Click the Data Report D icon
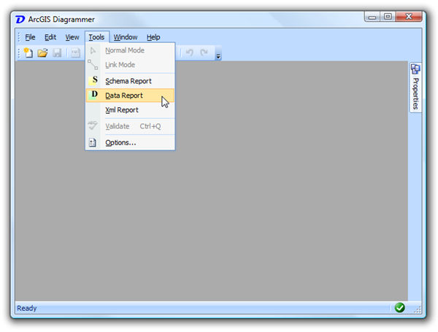The height and width of the screenshot is (332, 438). [x=93, y=95]
